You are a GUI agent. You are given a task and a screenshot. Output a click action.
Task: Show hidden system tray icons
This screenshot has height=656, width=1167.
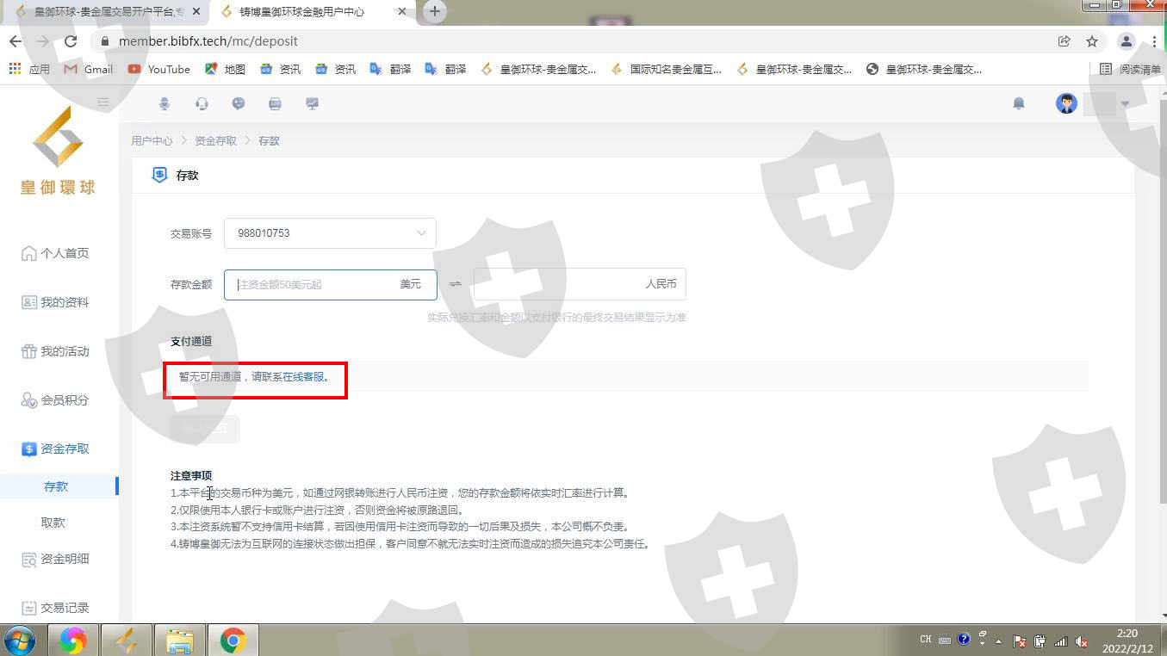click(x=999, y=641)
